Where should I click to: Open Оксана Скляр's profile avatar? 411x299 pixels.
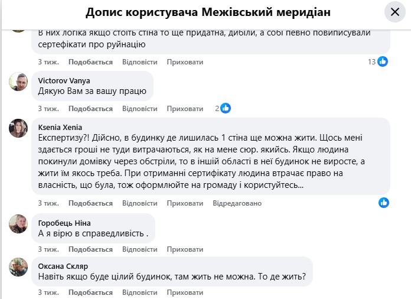18,267
